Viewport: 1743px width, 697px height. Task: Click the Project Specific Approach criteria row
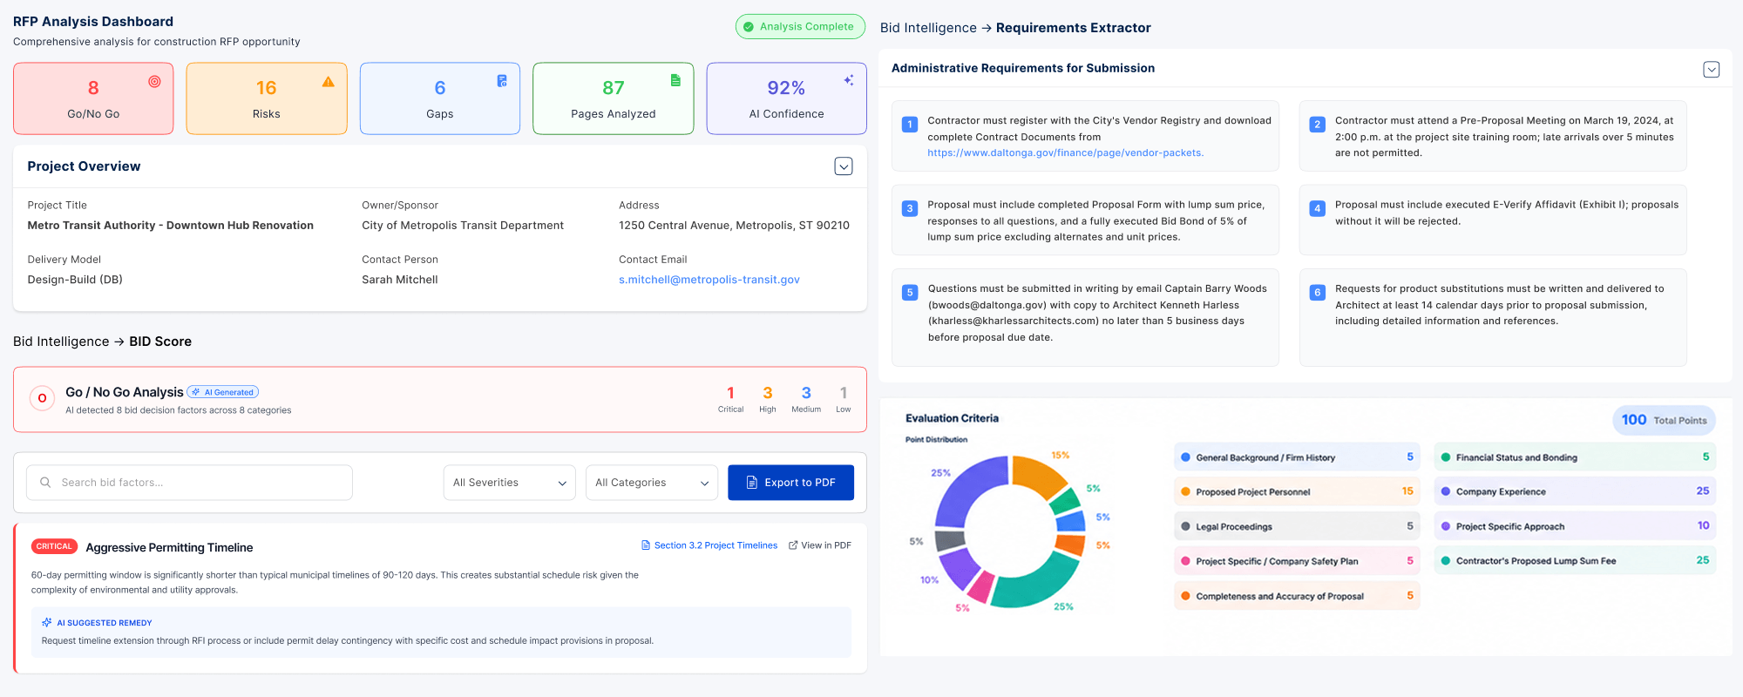point(1575,526)
